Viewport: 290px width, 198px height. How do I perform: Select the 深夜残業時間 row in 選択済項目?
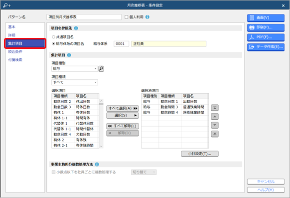coord(175,113)
